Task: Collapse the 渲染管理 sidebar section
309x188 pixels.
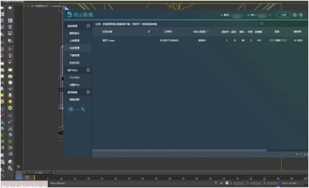Action: 88,26
